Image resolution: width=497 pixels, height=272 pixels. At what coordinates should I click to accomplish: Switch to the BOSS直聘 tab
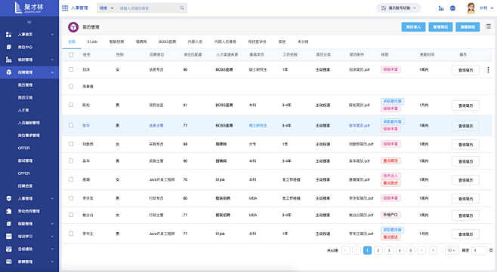167,41
